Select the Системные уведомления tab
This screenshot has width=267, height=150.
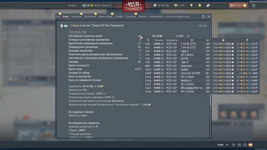pyautogui.click(x=178, y=17)
